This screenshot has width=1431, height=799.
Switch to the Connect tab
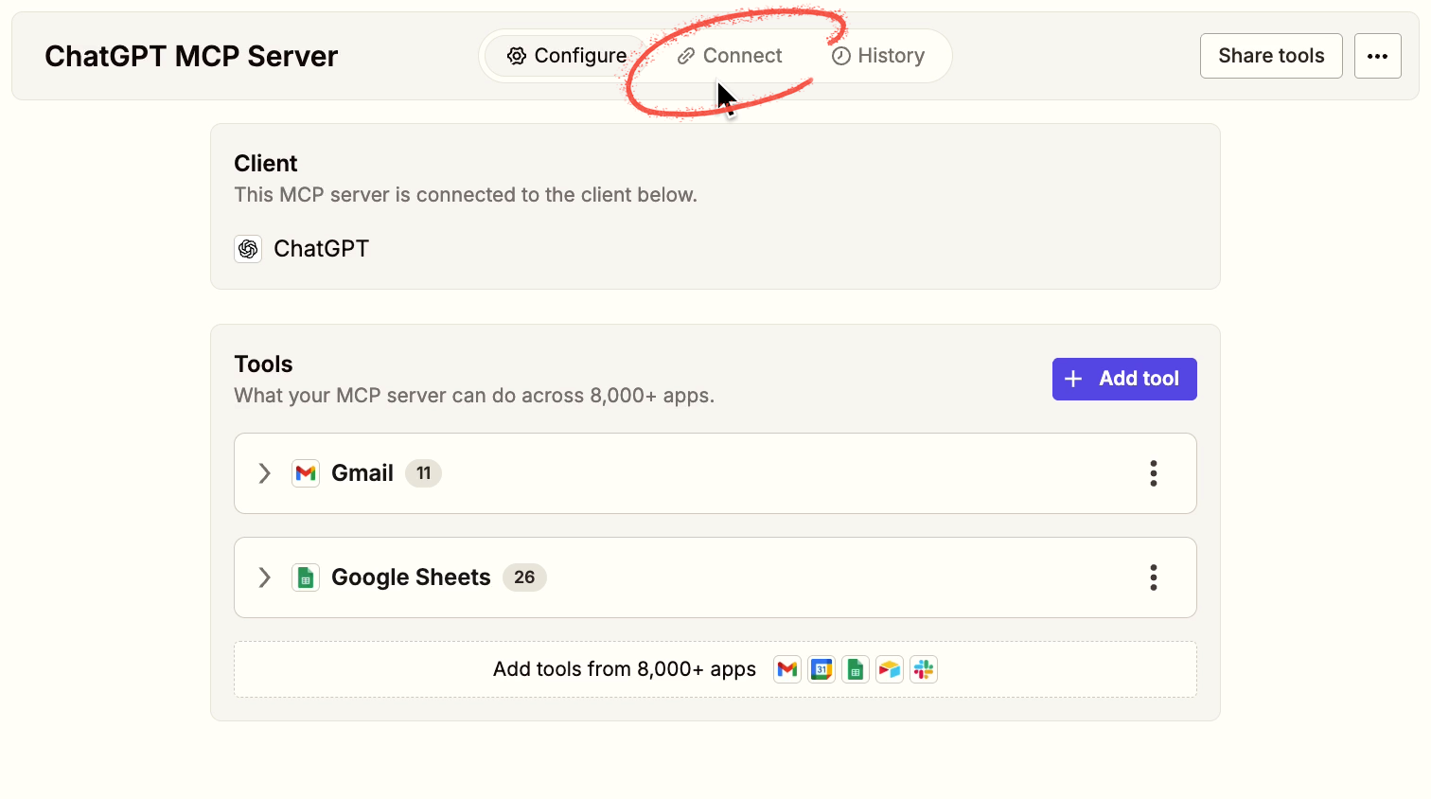pyautogui.click(x=730, y=56)
